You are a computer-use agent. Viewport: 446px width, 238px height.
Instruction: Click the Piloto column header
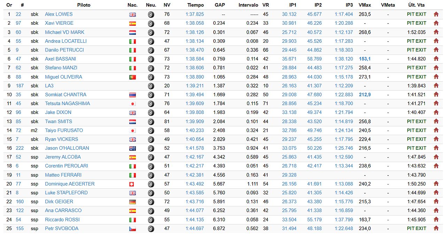coord(84,5)
